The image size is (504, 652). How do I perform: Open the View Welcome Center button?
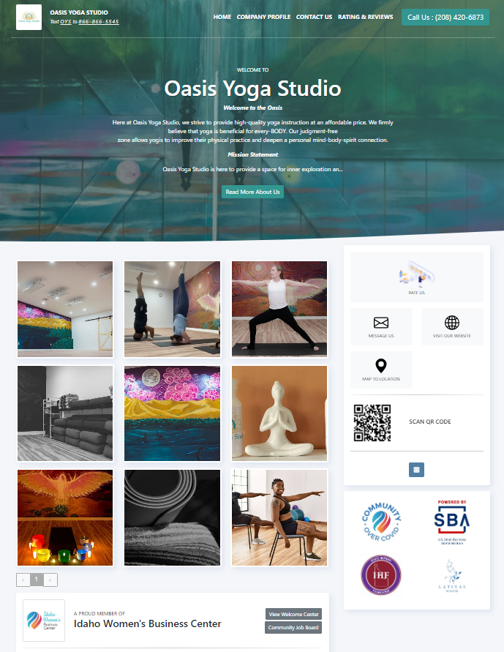click(293, 614)
